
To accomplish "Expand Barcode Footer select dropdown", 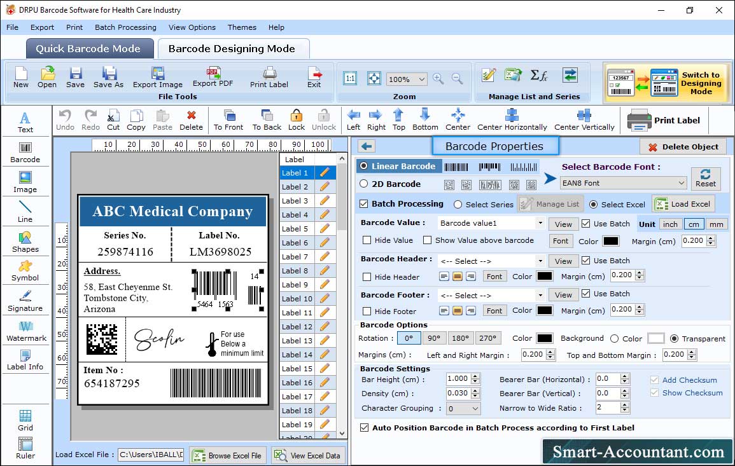I will pyautogui.click(x=540, y=295).
